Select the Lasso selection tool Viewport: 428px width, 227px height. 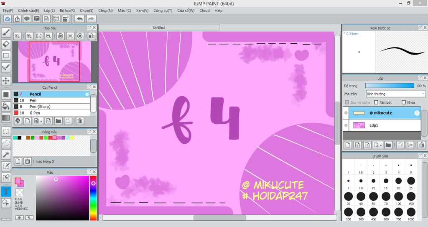pyautogui.click(x=6, y=143)
